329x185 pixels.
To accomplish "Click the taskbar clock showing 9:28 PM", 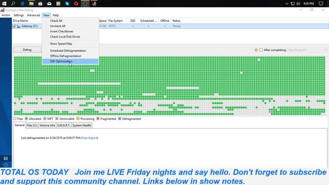I will click(x=308, y=4).
